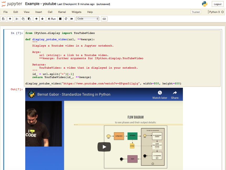Rename notebook title Example - youtube
This screenshot has height=170, width=226.
(41, 4)
